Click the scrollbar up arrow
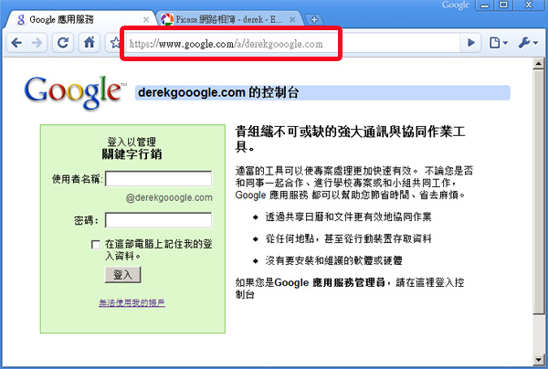 pos(539,64)
